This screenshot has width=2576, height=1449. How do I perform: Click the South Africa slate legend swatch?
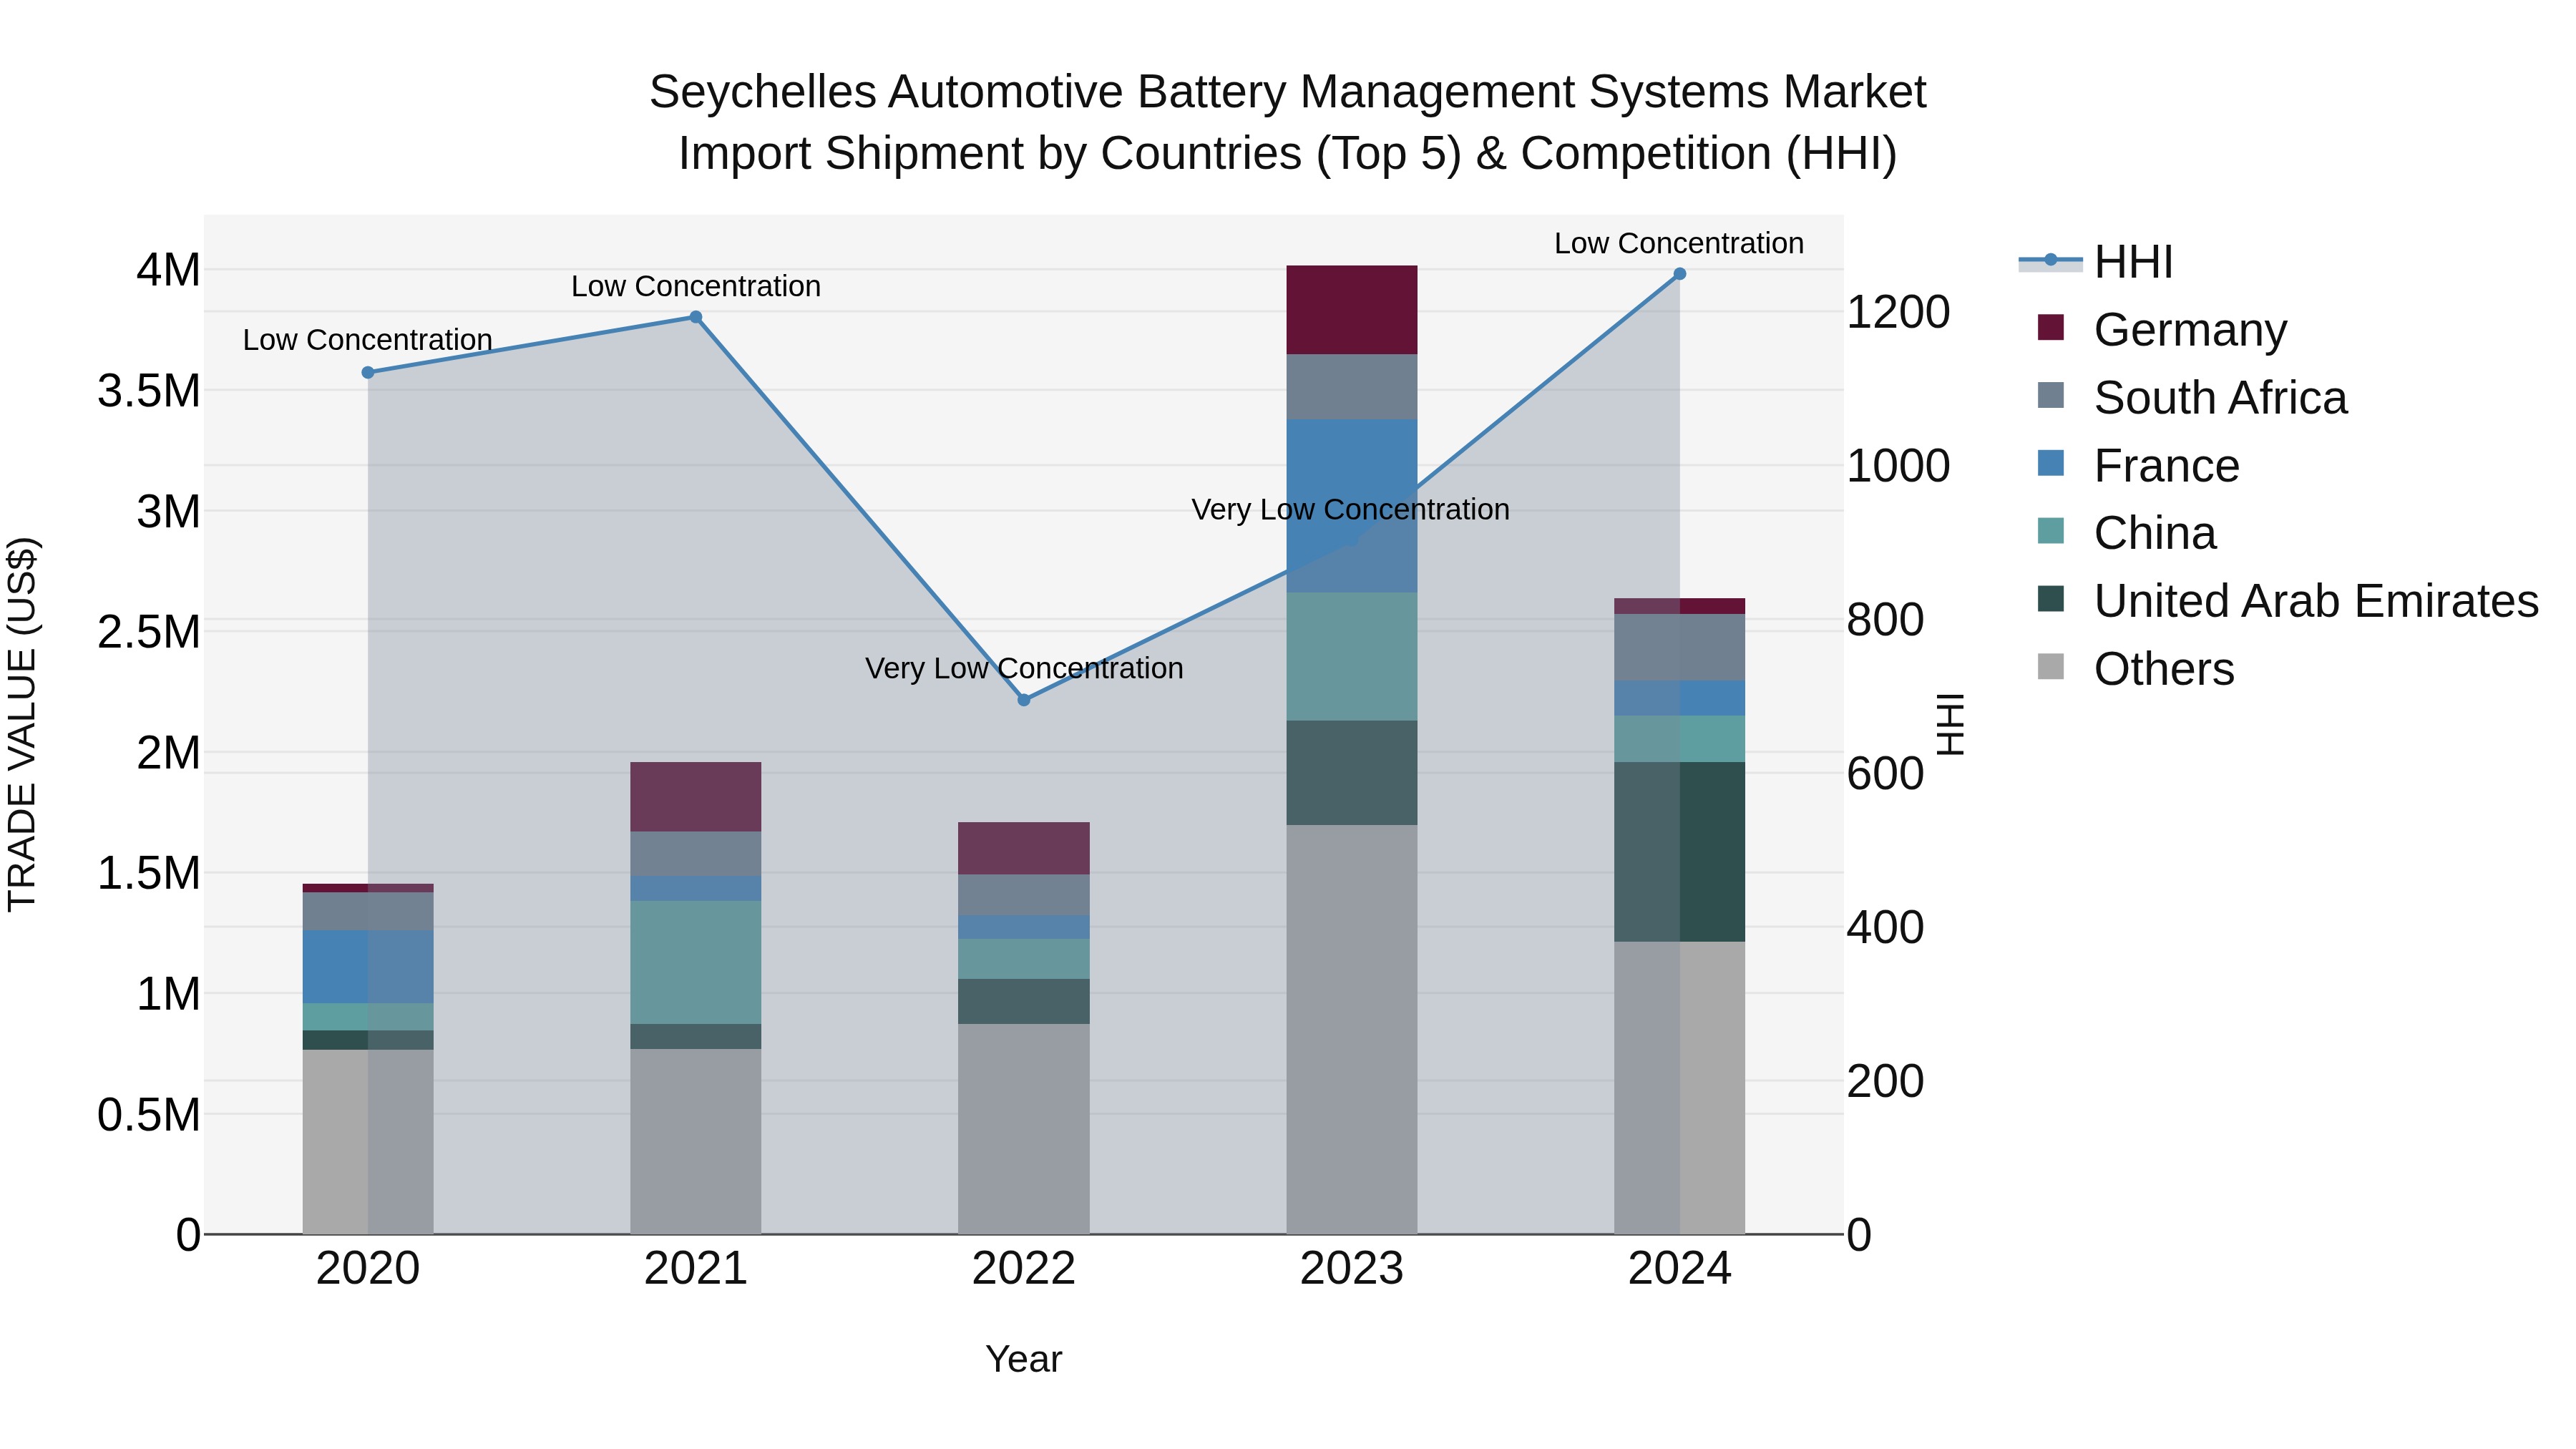click(2050, 395)
